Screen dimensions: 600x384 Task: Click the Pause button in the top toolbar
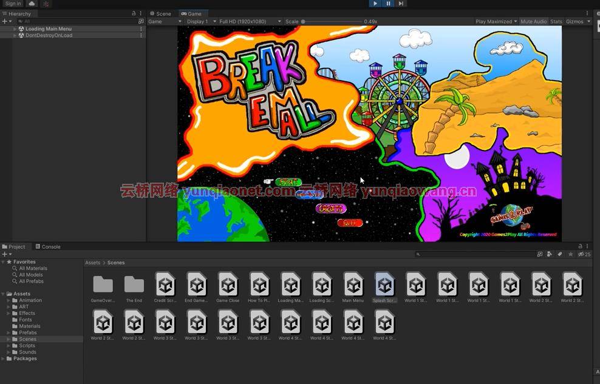(388, 4)
